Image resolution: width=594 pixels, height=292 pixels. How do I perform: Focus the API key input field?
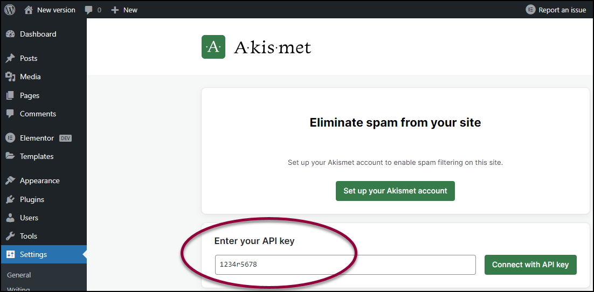click(345, 265)
